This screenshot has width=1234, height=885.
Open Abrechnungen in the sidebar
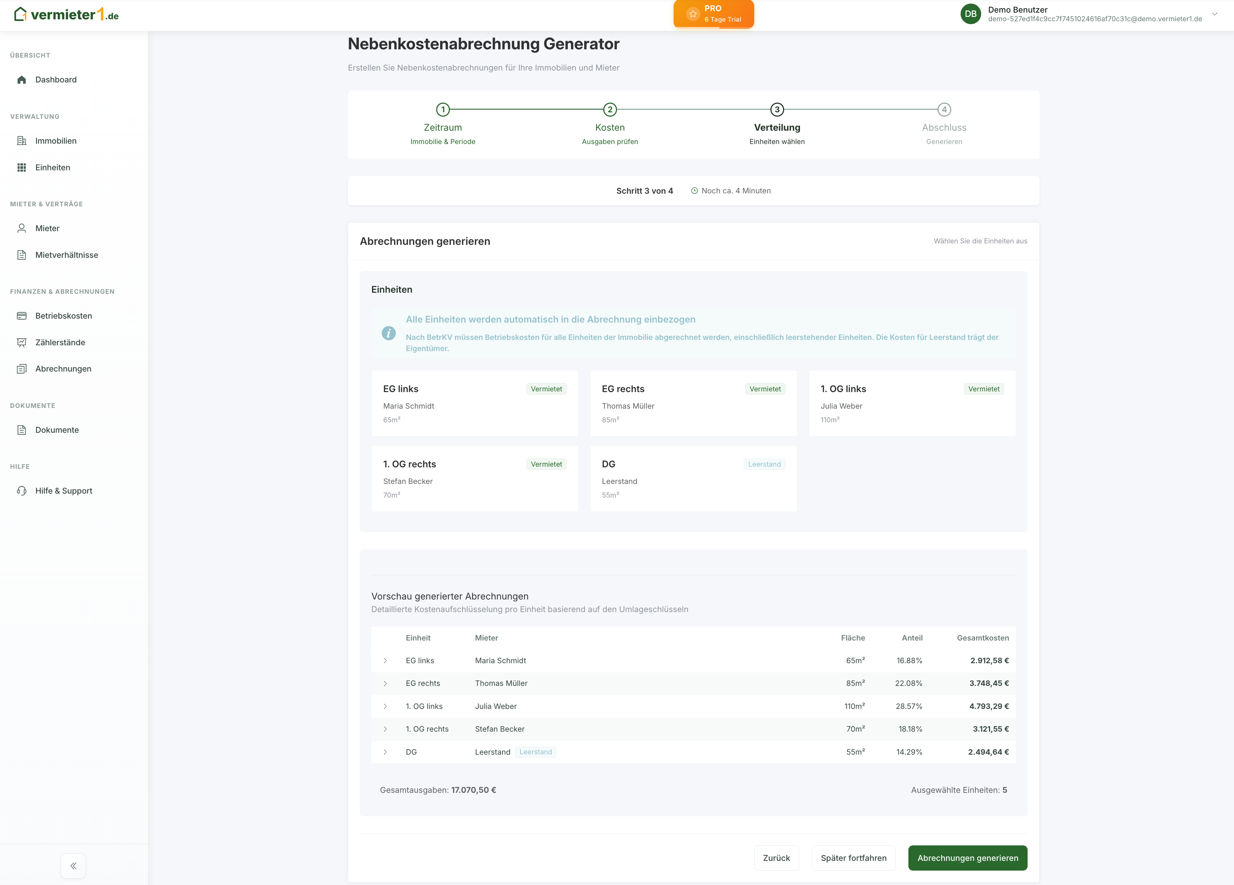(63, 369)
